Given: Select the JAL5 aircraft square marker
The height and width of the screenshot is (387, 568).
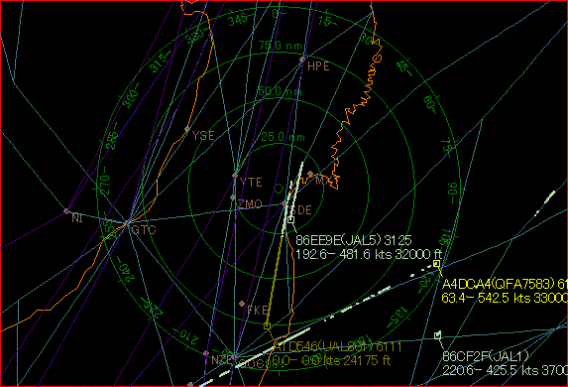Looking at the screenshot, I should [x=290, y=219].
